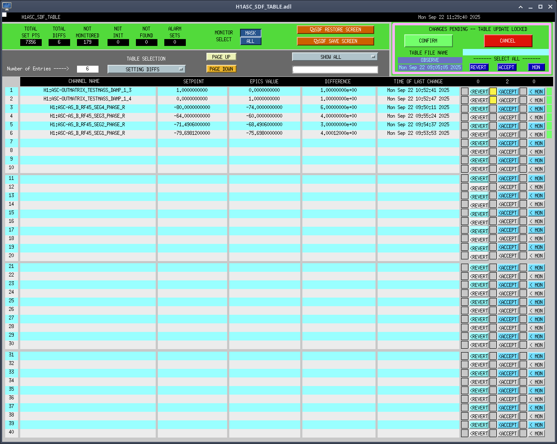Click the REVERT arrow button for row 4

point(479,118)
